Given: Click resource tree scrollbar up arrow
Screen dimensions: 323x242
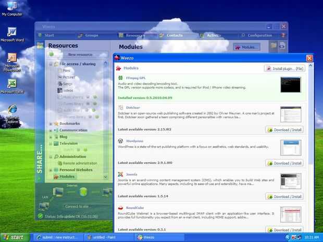Looking at the screenshot, I should click(x=106, y=63).
